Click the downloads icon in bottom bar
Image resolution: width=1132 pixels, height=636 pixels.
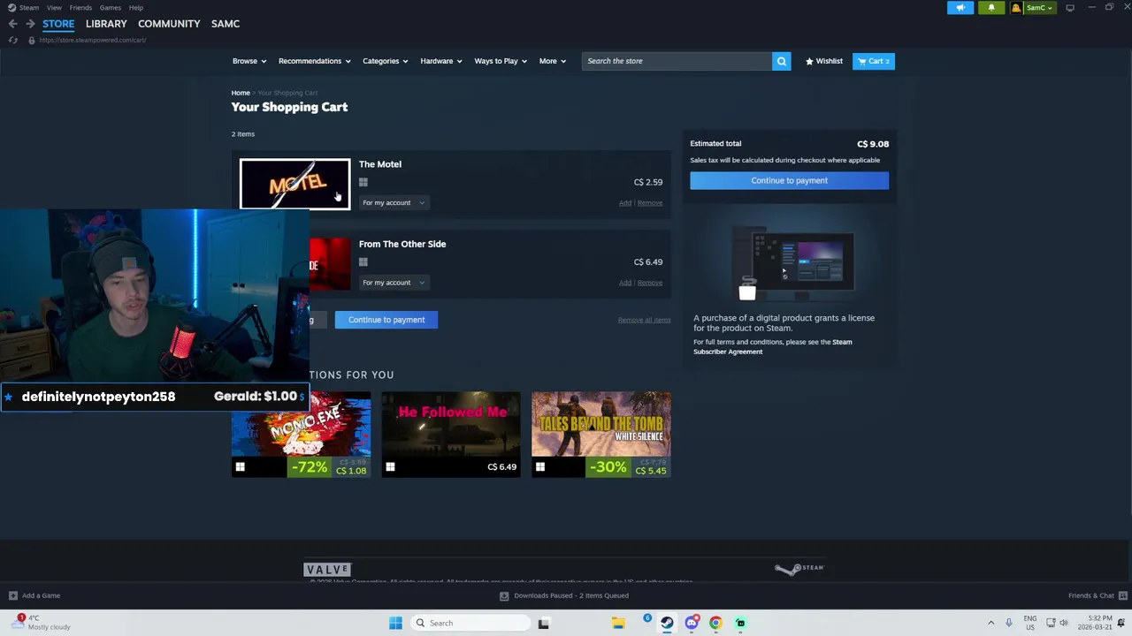[x=504, y=595]
